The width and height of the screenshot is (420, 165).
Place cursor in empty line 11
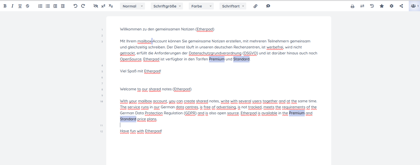[x=218, y=125]
